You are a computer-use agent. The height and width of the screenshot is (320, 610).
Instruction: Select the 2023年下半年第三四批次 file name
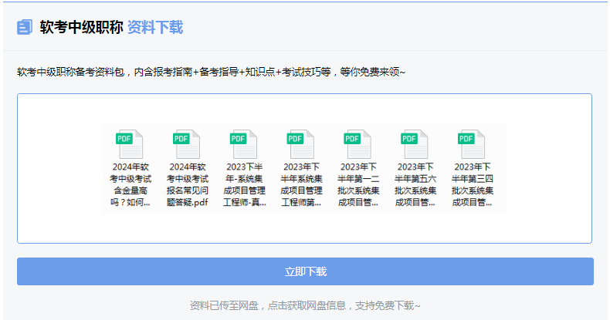tap(472, 185)
